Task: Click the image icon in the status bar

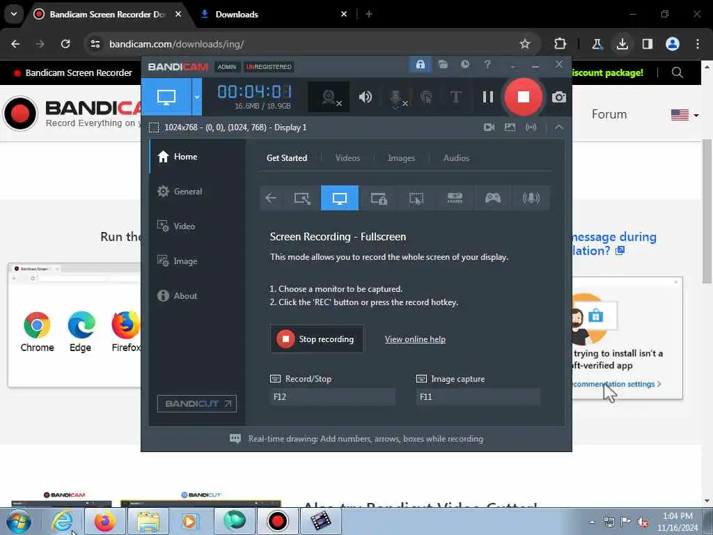Action: (510, 127)
